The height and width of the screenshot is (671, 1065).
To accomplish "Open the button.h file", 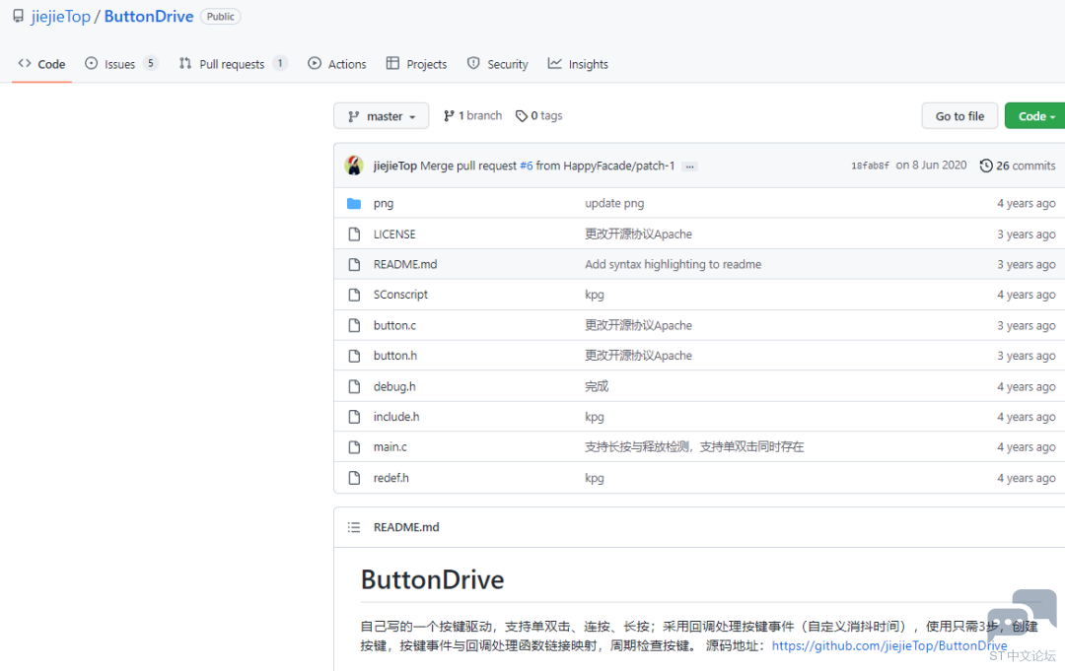I will pyautogui.click(x=395, y=356).
